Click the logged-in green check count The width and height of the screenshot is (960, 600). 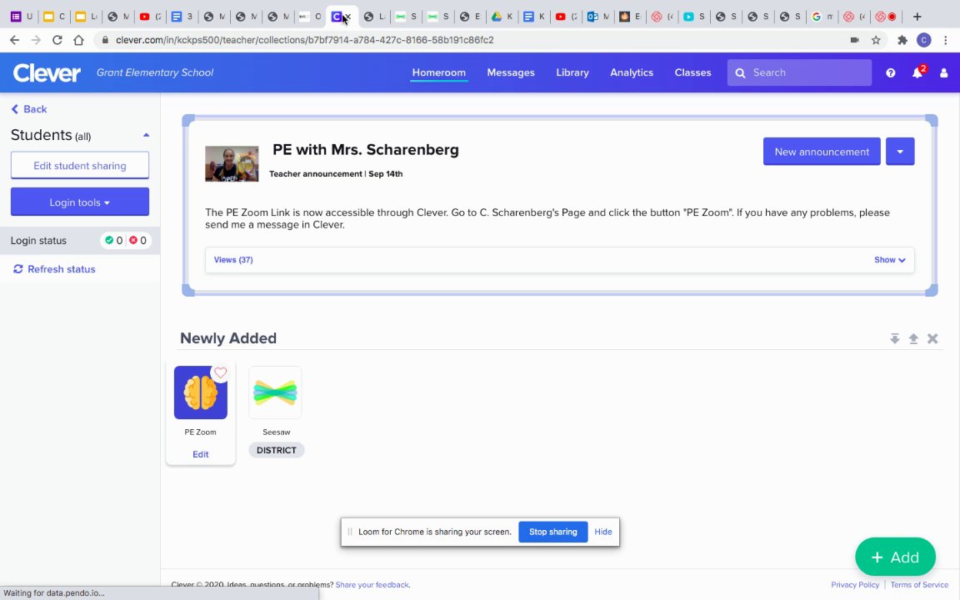(x=114, y=241)
